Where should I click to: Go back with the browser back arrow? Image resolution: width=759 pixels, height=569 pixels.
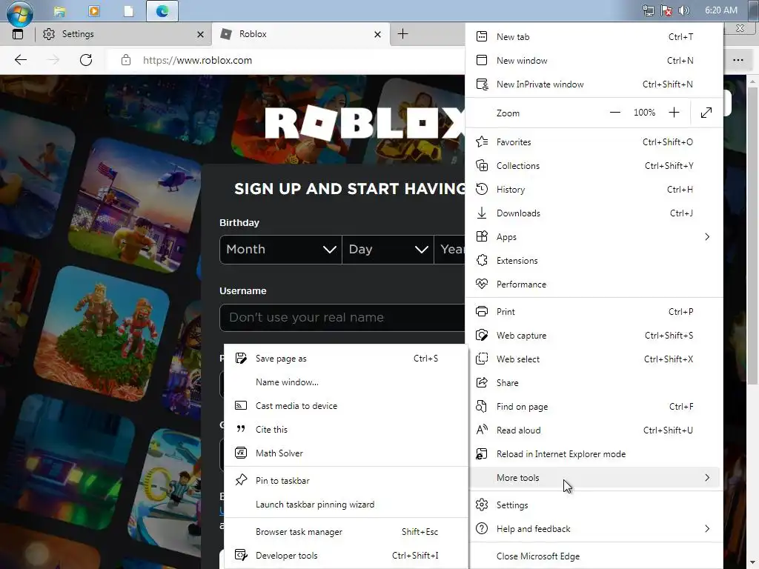[21, 60]
